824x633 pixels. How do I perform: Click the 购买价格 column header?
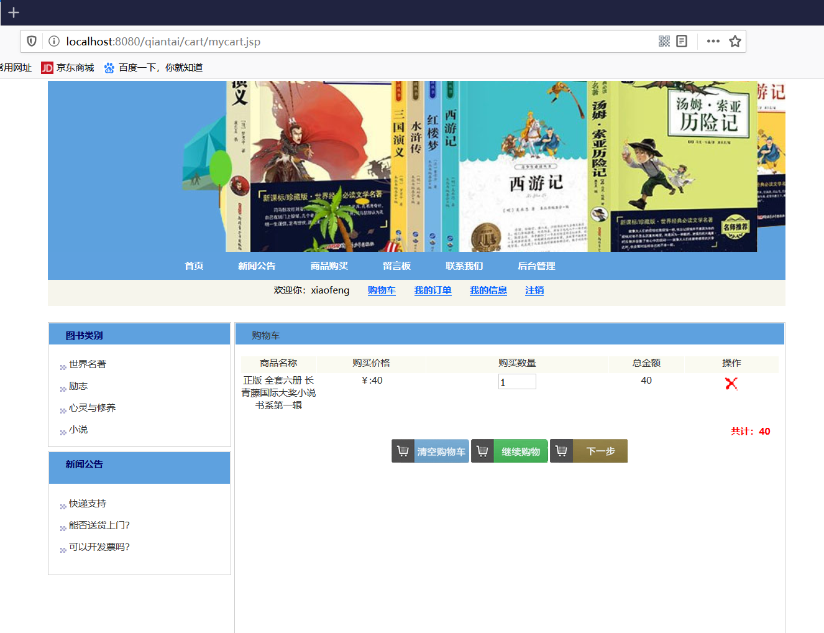point(371,363)
